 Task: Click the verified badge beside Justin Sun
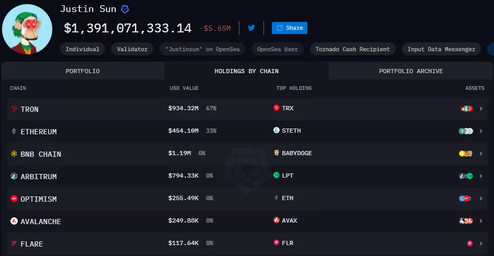pyautogui.click(x=125, y=9)
